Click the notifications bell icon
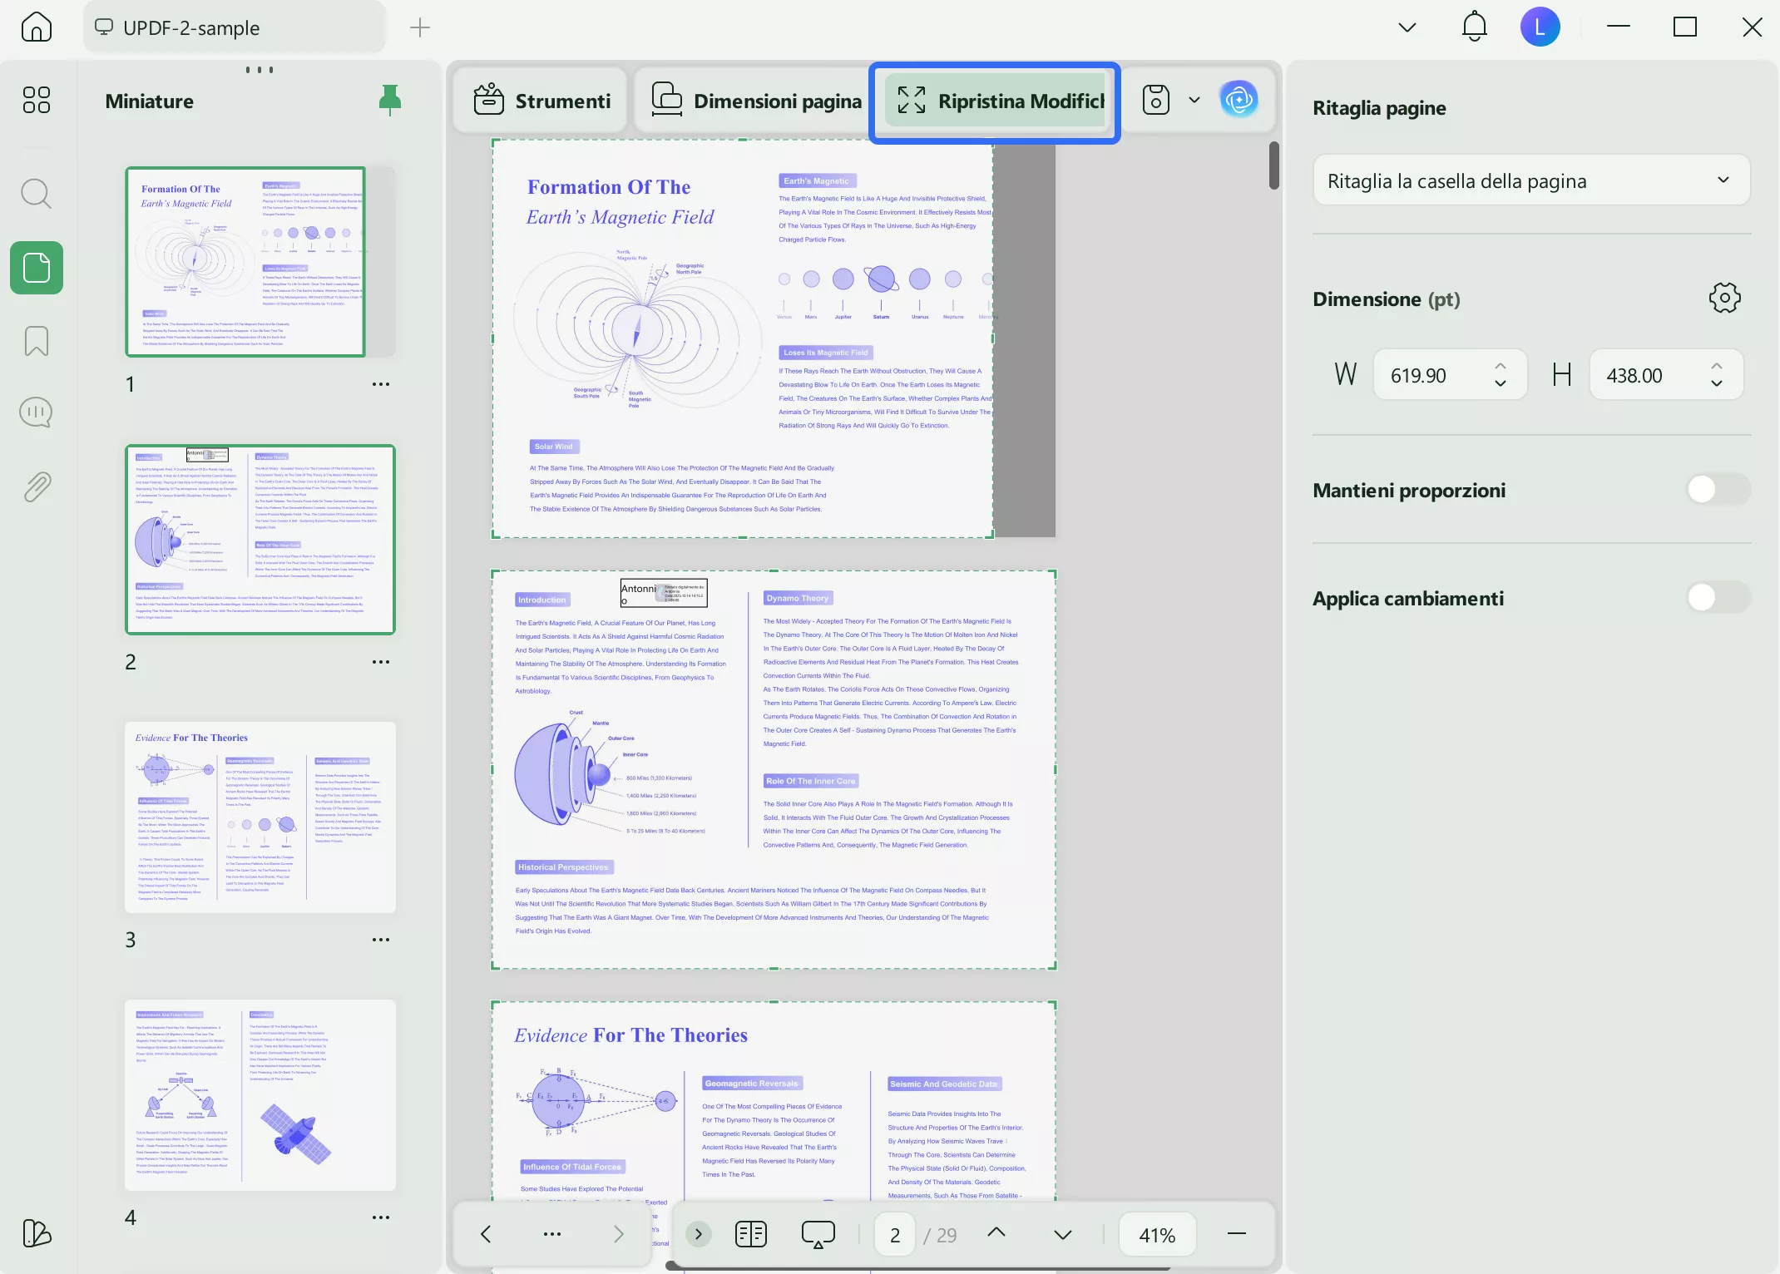Viewport: 1780px width, 1274px height. (1474, 27)
